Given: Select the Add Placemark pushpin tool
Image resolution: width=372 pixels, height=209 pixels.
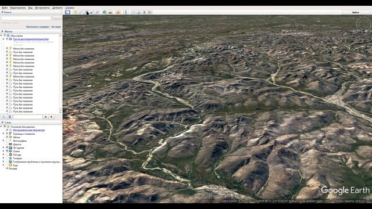Looking at the screenshot, I should [75, 12].
